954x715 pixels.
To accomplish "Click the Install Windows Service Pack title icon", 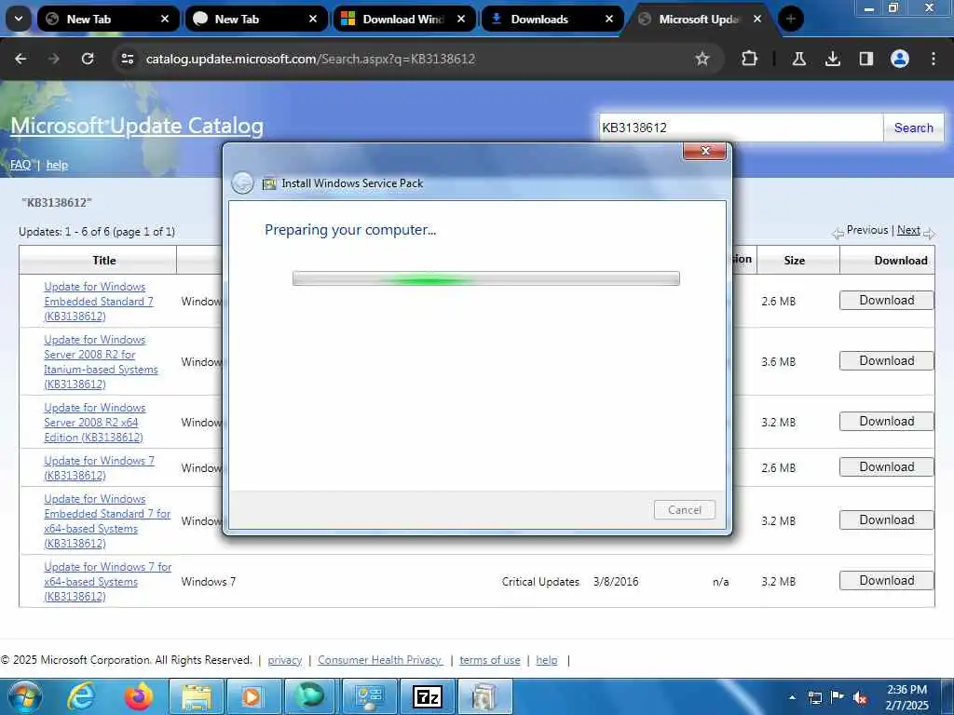I will coord(269,183).
